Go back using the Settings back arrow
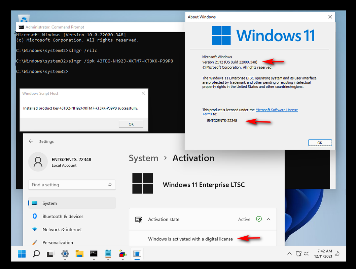Screen dimensions: 356x269 pyautogui.click(x=31, y=141)
